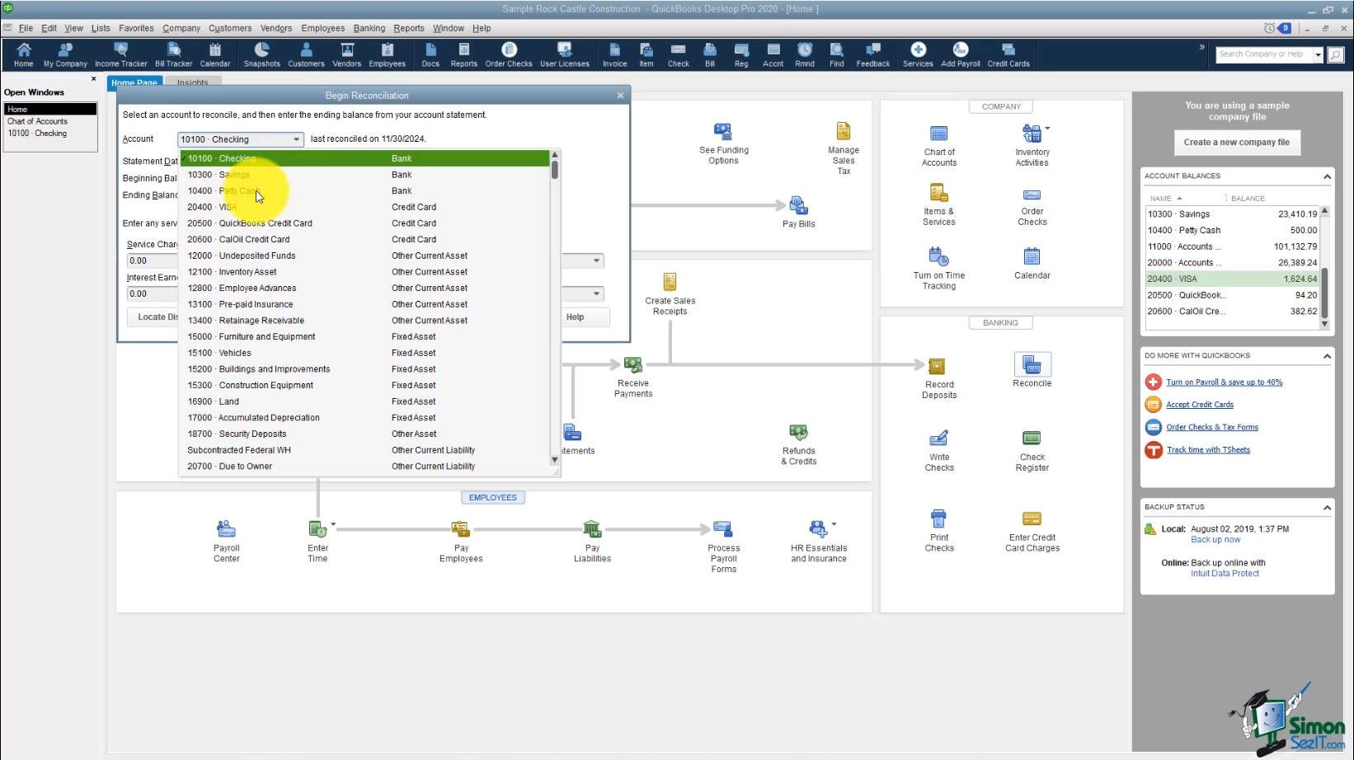Collapse the Do More With QuickBooks panel
Image resolution: width=1354 pixels, height=760 pixels.
(1327, 356)
